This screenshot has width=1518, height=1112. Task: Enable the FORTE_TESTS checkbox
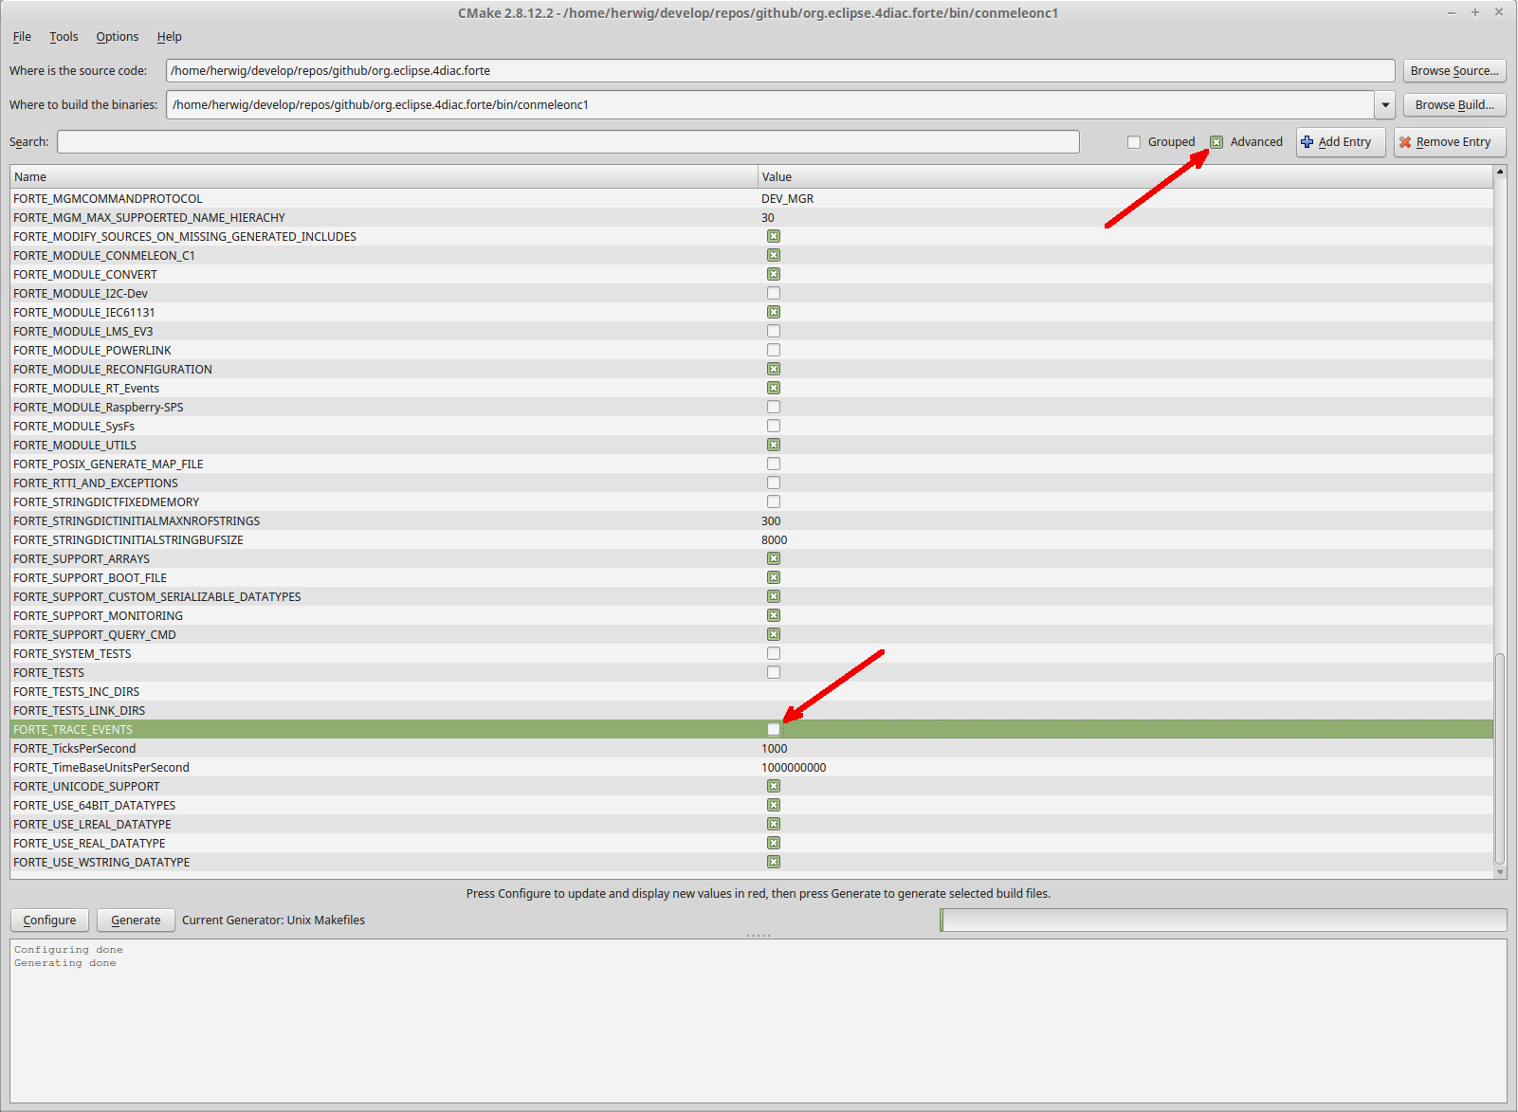[x=774, y=672]
